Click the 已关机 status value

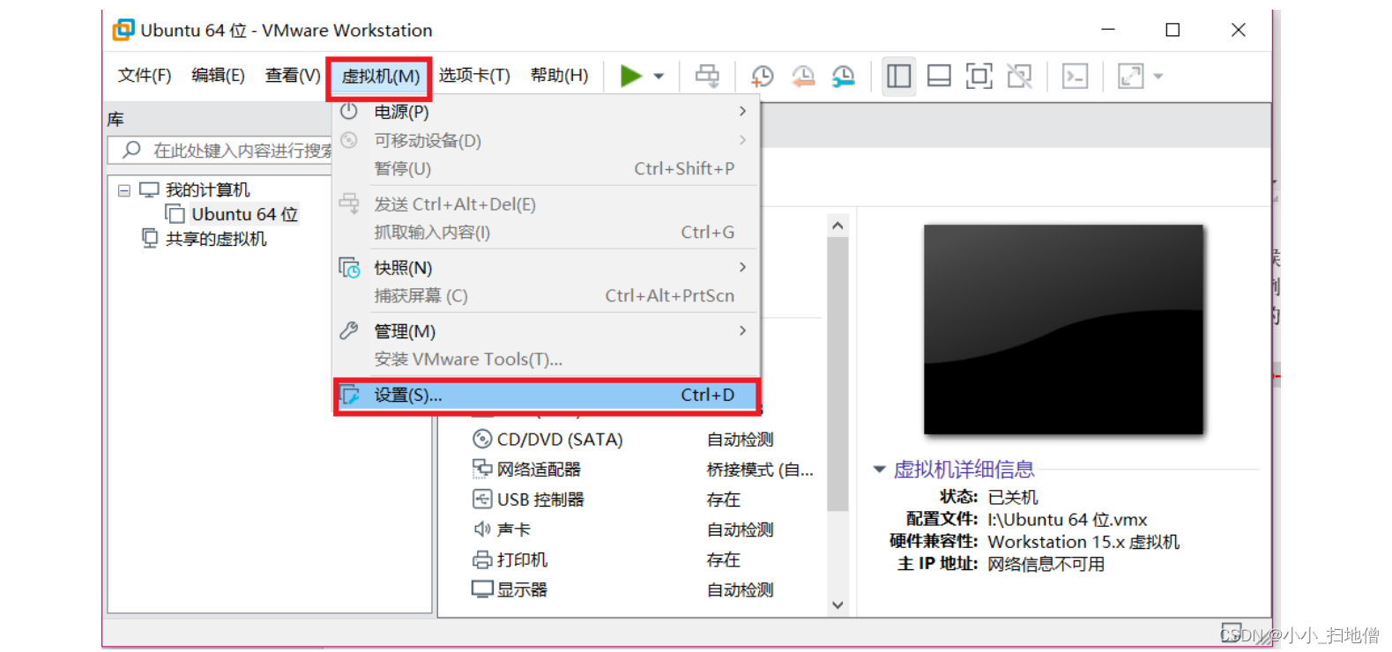click(x=1013, y=497)
